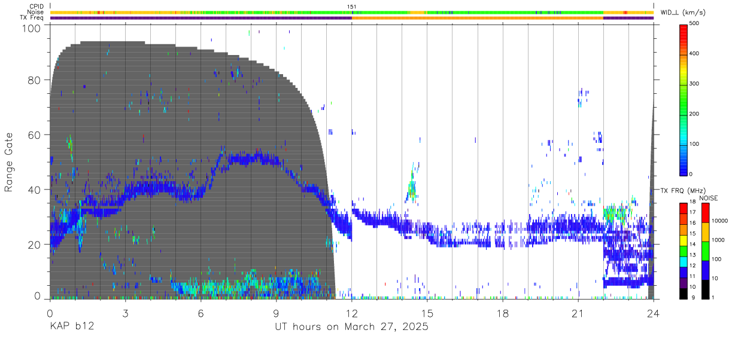735x339 pixels.
Task: Click the 3 tick on UT hours axis
Action: pos(125,313)
